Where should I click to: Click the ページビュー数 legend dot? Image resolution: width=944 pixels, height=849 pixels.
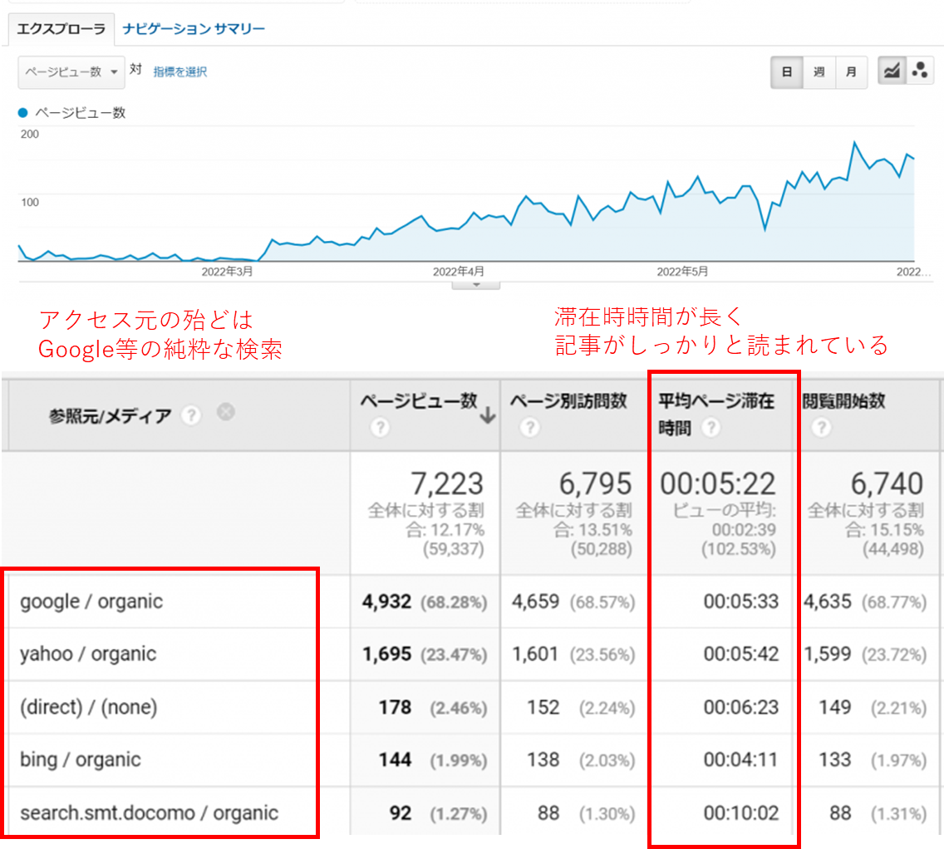(22, 113)
